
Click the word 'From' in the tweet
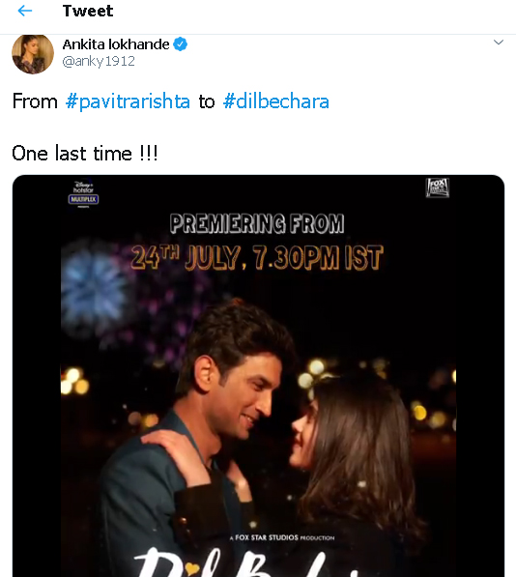35,101
